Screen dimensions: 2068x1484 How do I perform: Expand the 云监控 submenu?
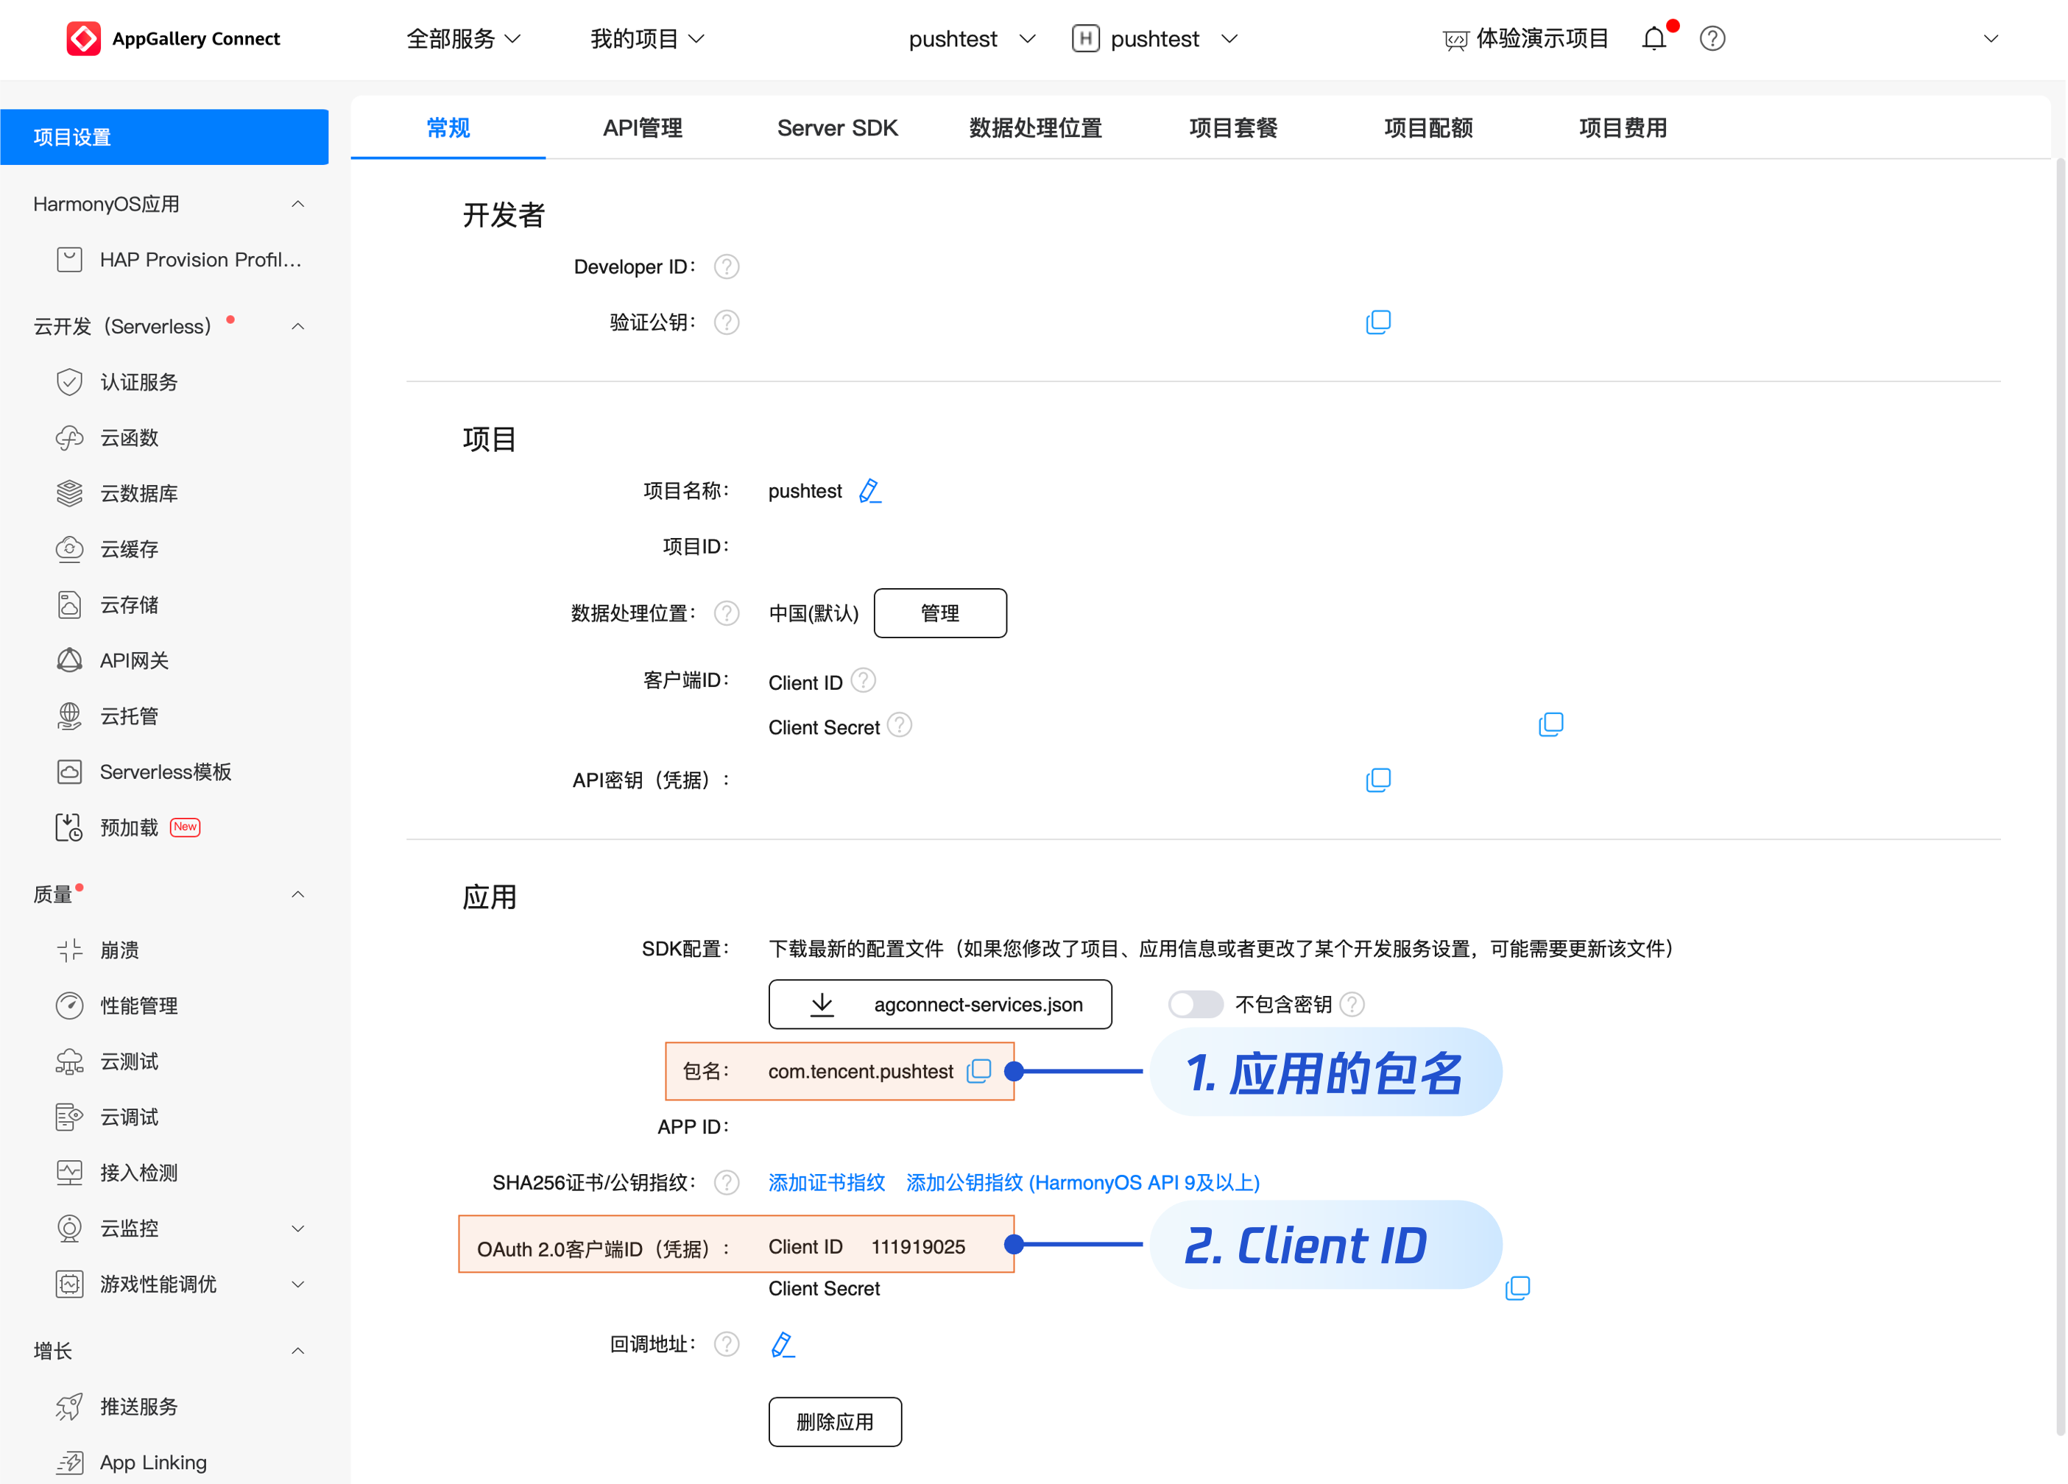pyautogui.click(x=297, y=1228)
